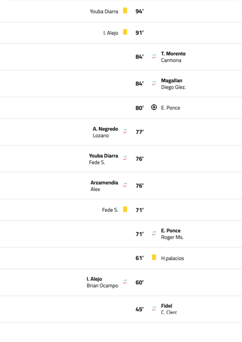Click the goal ball icon for E. Ponce
The height and width of the screenshot is (342, 242).
tap(154, 107)
